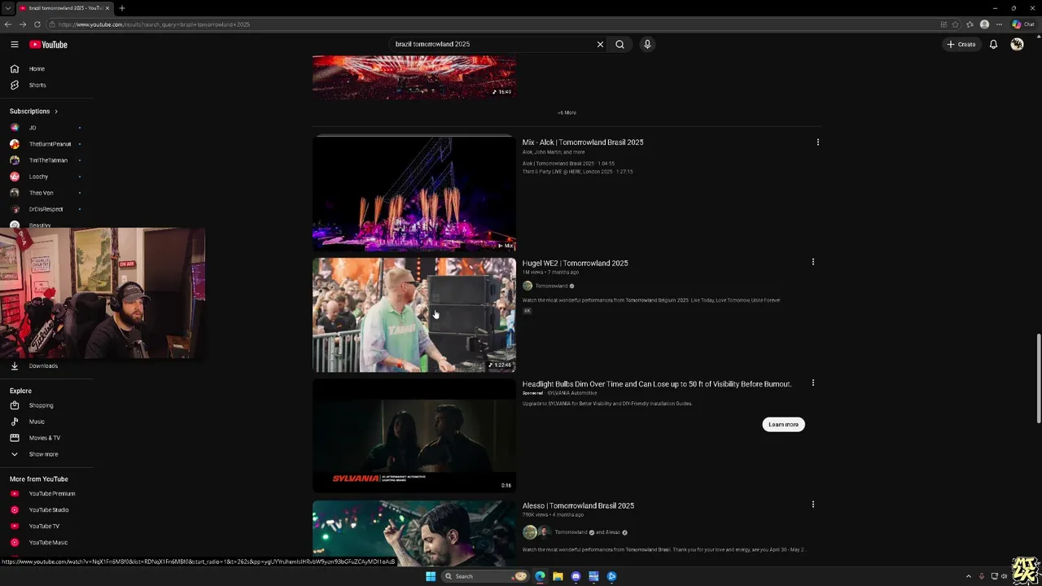
Task: Open File Explorer from the taskbar
Action: point(558,576)
